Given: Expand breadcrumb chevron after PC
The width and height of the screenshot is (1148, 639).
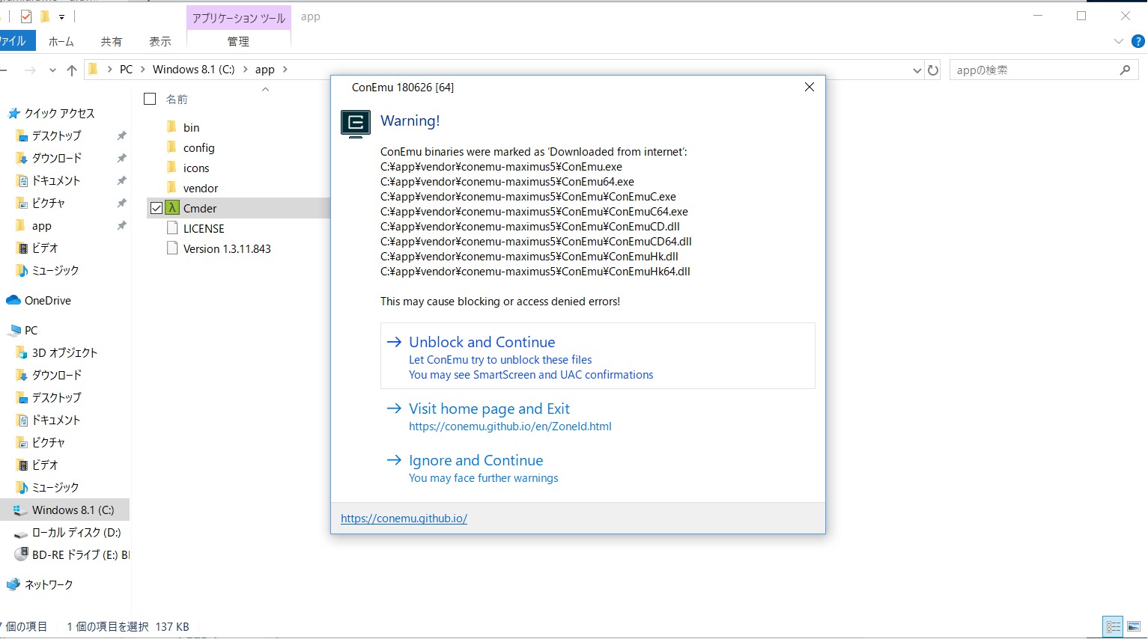Looking at the screenshot, I should pos(142,70).
